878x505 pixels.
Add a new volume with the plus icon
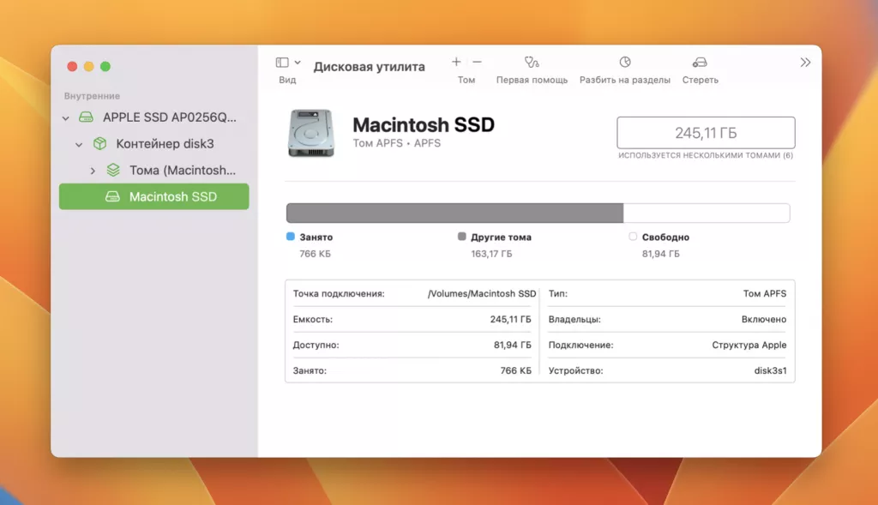coord(455,62)
